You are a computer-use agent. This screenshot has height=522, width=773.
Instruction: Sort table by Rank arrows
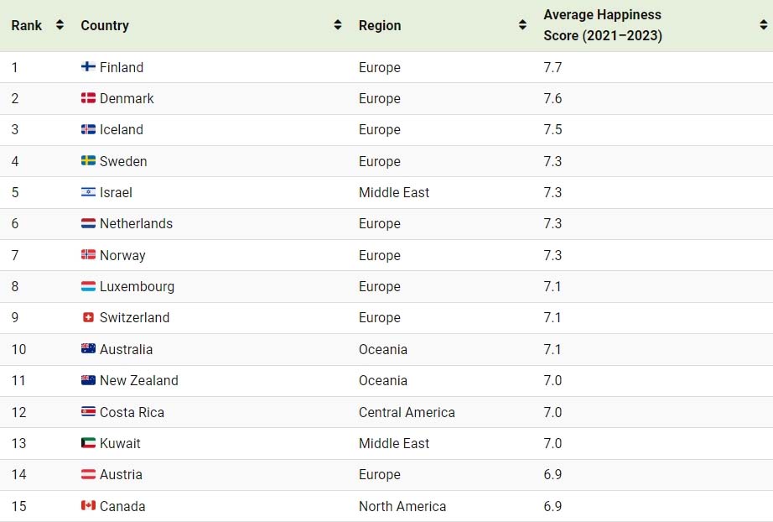click(x=60, y=24)
